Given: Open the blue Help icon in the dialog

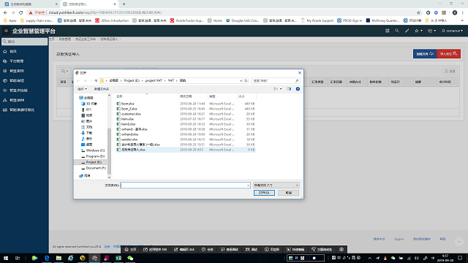Looking at the screenshot, I should [x=298, y=89].
